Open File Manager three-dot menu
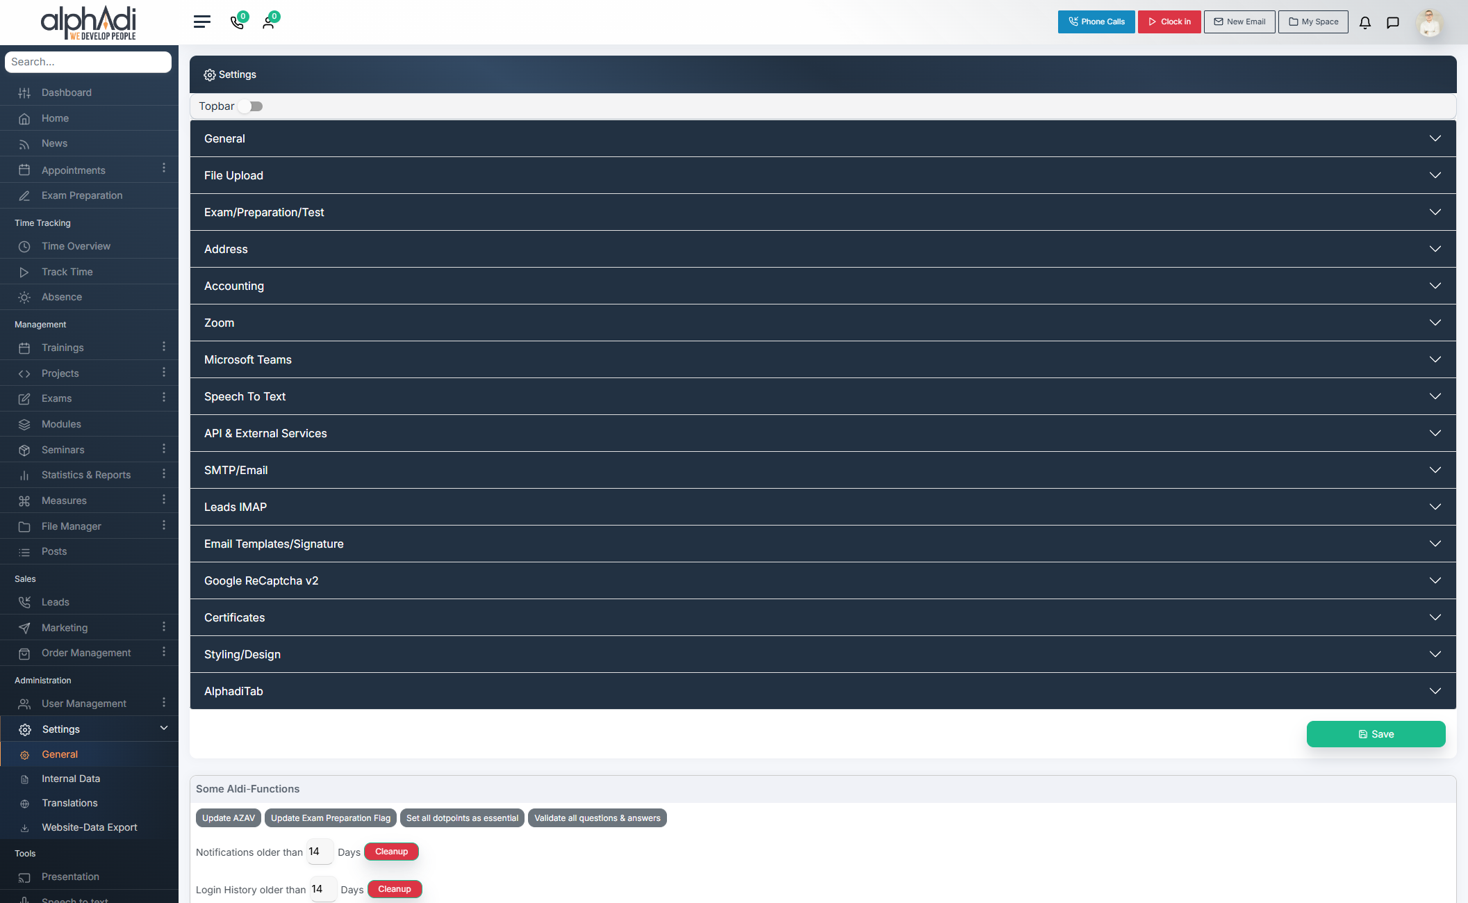Image resolution: width=1468 pixels, height=903 pixels. pyautogui.click(x=164, y=526)
